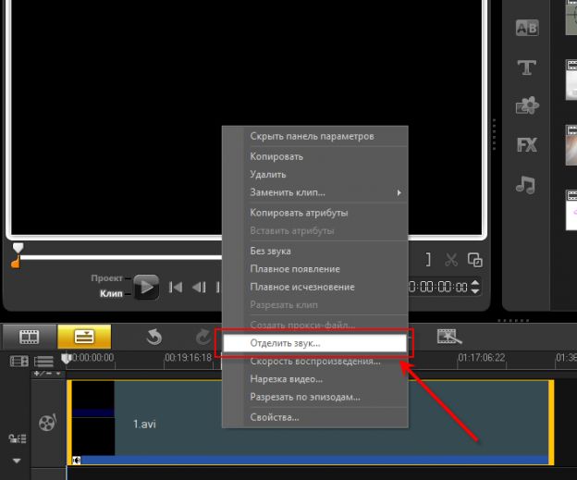Expand the track options arrow below track icons
Image resolution: width=577 pixels, height=480 pixels.
click(16, 460)
